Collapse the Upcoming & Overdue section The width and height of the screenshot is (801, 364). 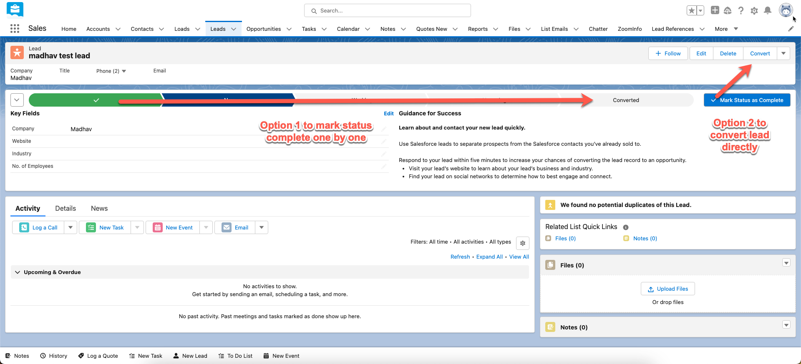(x=18, y=272)
